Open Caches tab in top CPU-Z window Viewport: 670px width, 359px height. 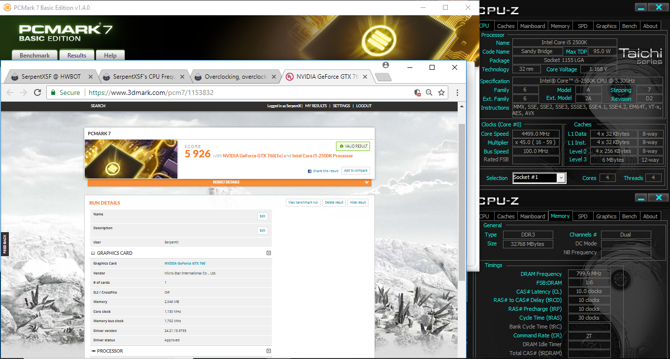point(505,26)
